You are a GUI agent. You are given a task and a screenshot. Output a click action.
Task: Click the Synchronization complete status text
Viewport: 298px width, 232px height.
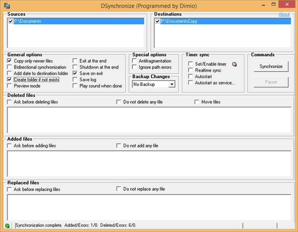[76, 225]
